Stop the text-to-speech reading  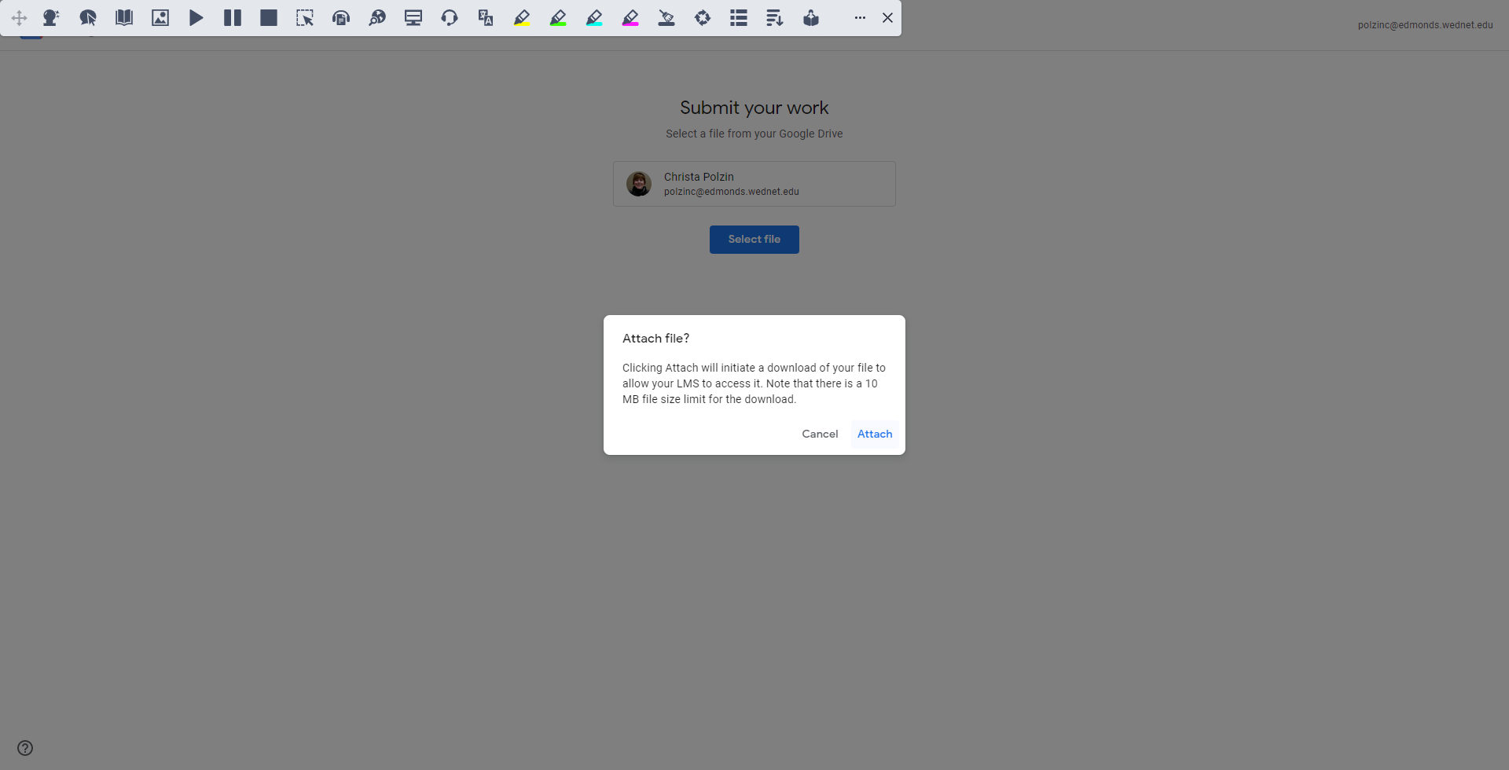[269, 17]
